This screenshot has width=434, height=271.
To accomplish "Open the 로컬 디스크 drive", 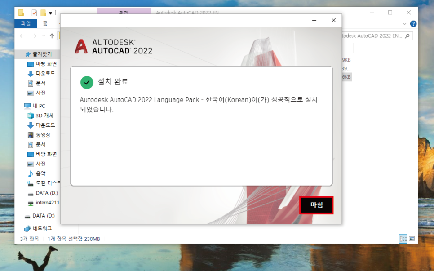I will pos(44,183).
